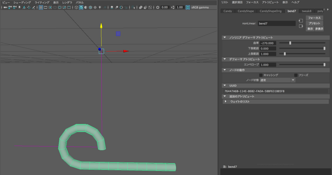332x175 pixels.
Task: Click the Textured display checker icon
Action: [95, 7]
